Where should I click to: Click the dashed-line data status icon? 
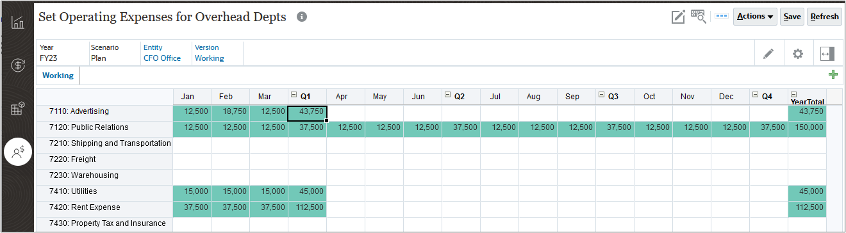pyautogui.click(x=721, y=16)
